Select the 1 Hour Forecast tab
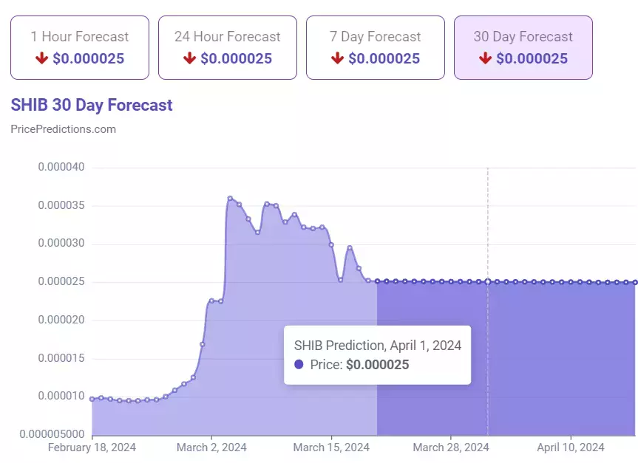Image resolution: width=638 pixels, height=463 pixels. point(80,47)
